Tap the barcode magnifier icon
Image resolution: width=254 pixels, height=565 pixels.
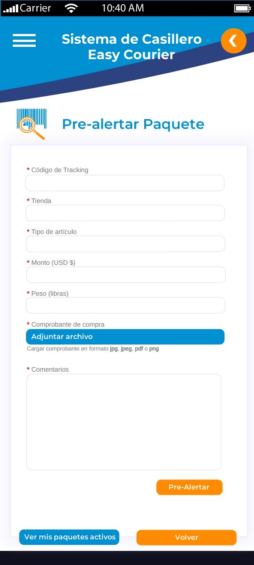pos(31,124)
